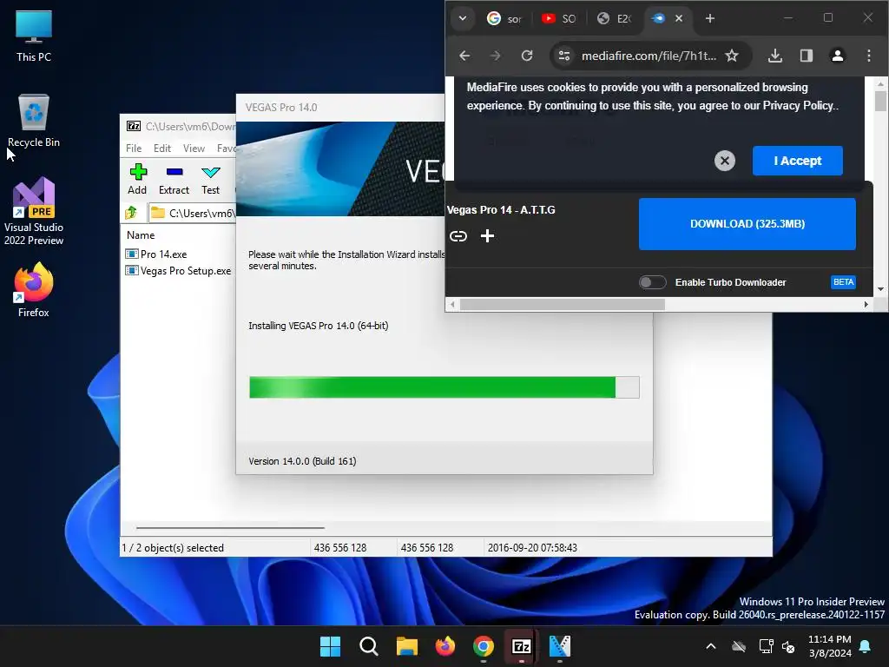The height and width of the screenshot is (667, 889).
Task: Click plus icon under Vegas Pro 14
Action: point(488,236)
